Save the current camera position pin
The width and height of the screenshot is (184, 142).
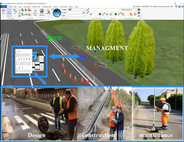tap(123, 14)
